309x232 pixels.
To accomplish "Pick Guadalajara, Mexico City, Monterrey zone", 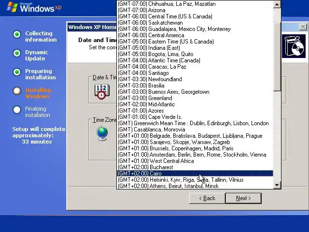I will [x=195, y=29].
